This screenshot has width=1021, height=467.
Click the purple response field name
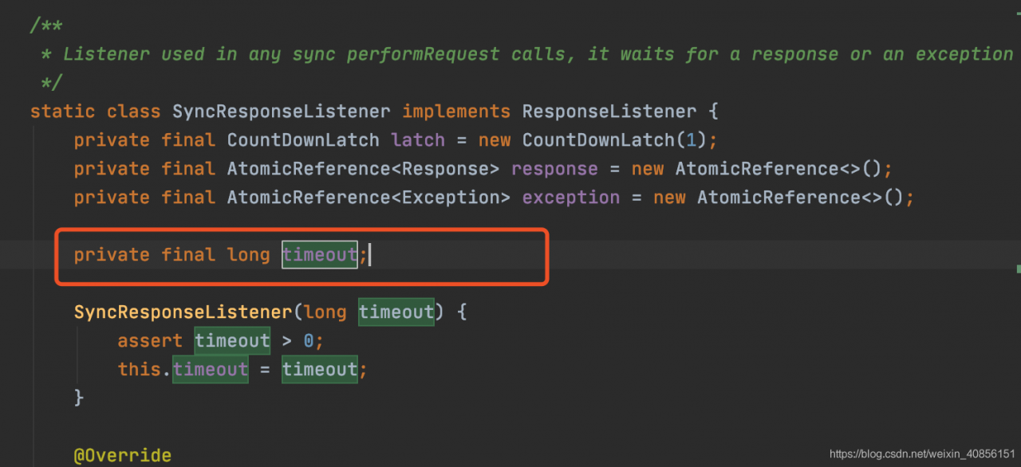coord(554,169)
